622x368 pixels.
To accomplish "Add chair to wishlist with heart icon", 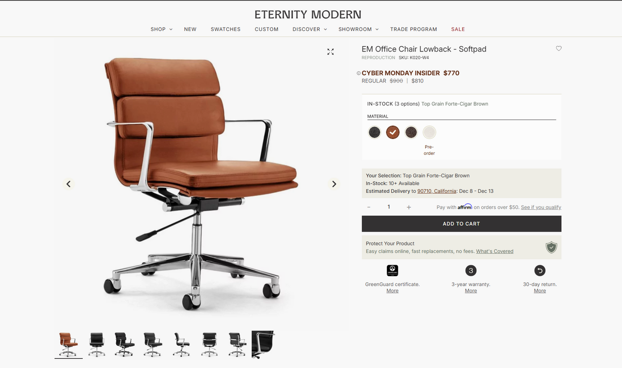I will point(559,49).
